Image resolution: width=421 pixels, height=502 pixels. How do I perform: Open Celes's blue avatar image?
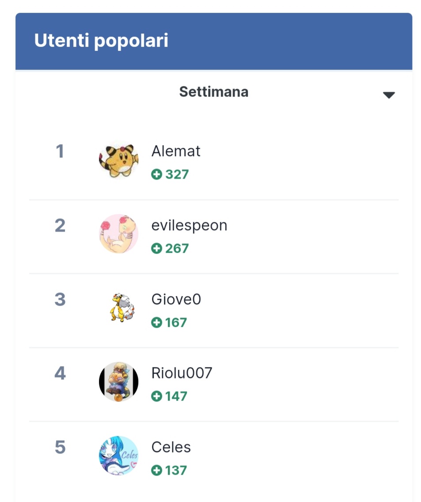click(118, 456)
